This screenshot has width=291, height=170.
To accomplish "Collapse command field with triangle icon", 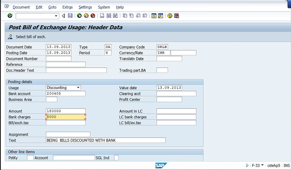I will (64, 16).
